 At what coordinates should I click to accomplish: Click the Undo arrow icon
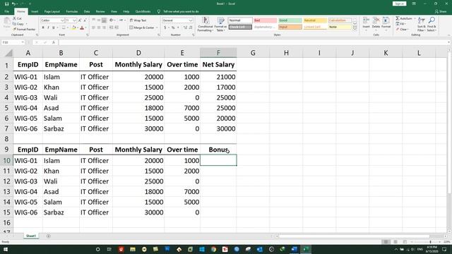click(13, 4)
